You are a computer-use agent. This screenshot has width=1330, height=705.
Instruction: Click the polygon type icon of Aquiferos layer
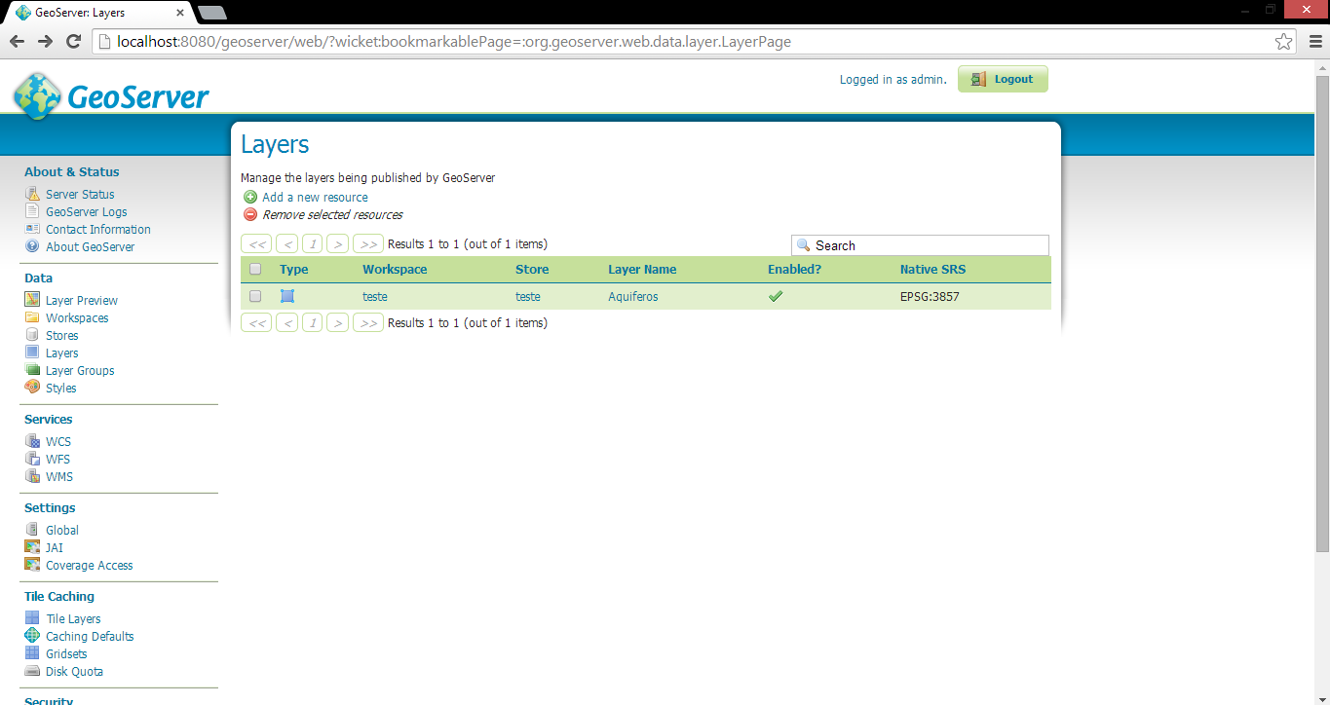tap(287, 296)
